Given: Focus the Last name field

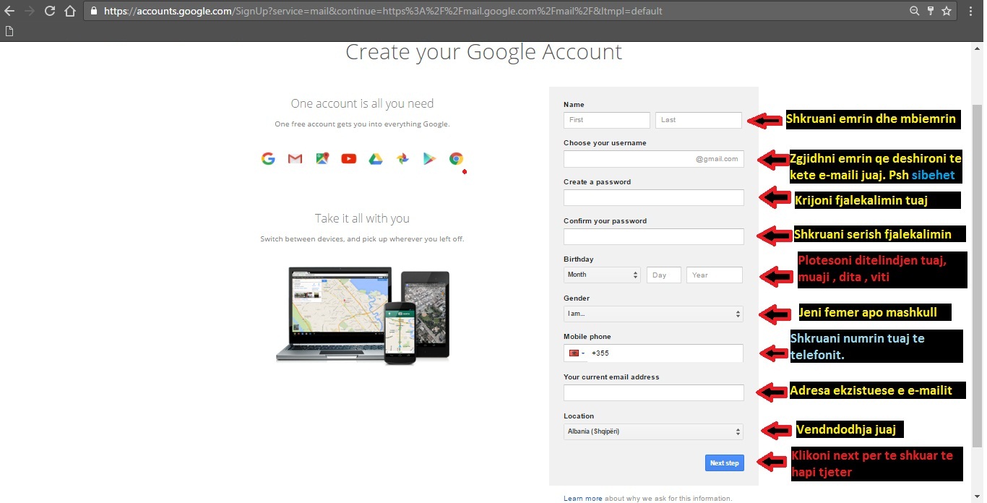Looking at the screenshot, I should point(699,120).
